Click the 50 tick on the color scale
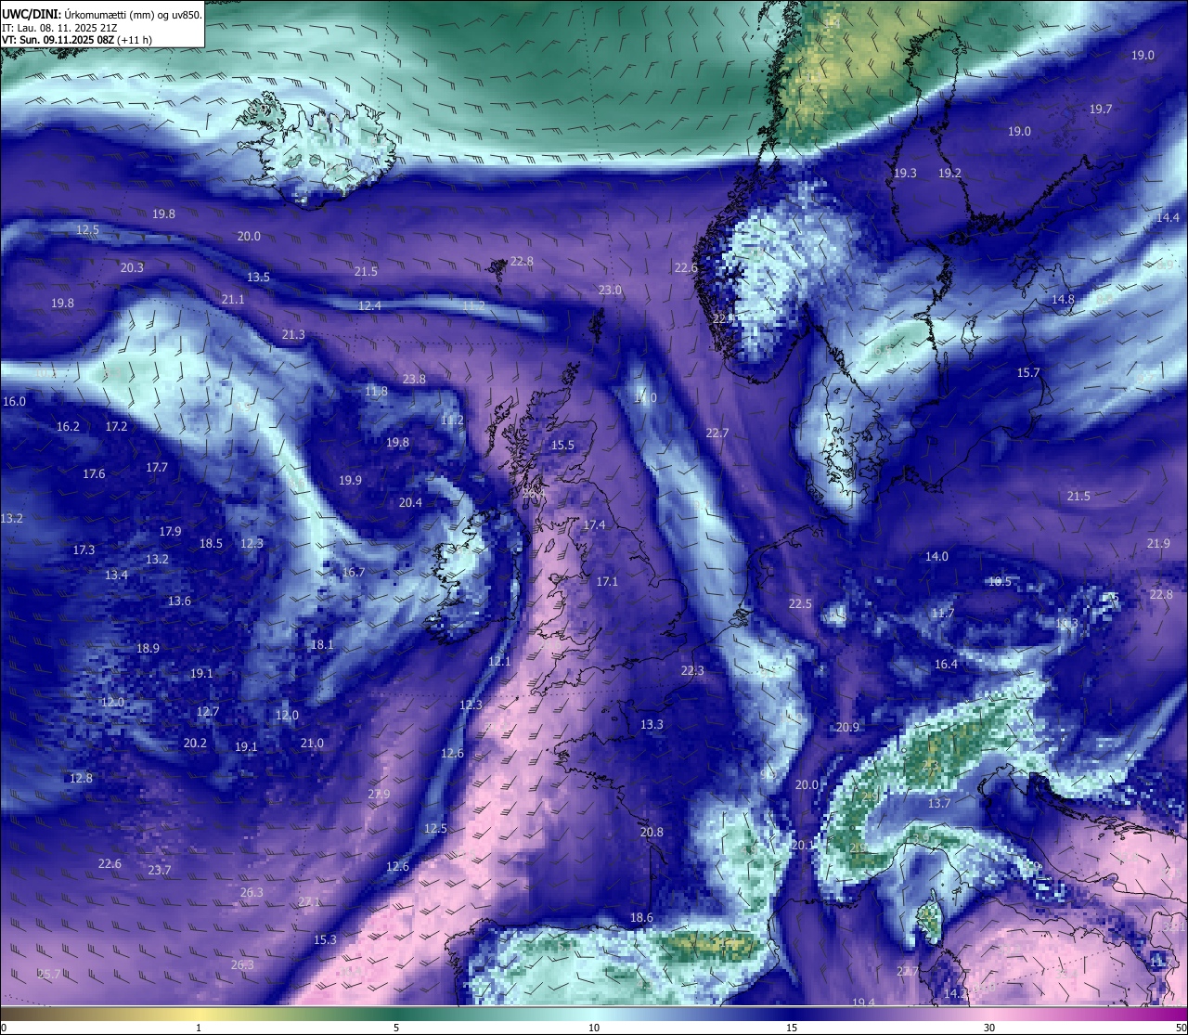This screenshot has height=1035, width=1188. (1180, 1028)
